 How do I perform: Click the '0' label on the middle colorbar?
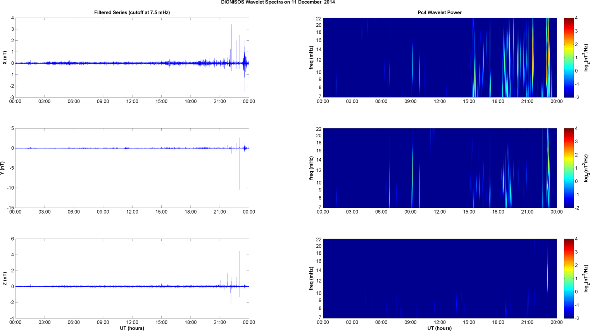tap(576, 181)
